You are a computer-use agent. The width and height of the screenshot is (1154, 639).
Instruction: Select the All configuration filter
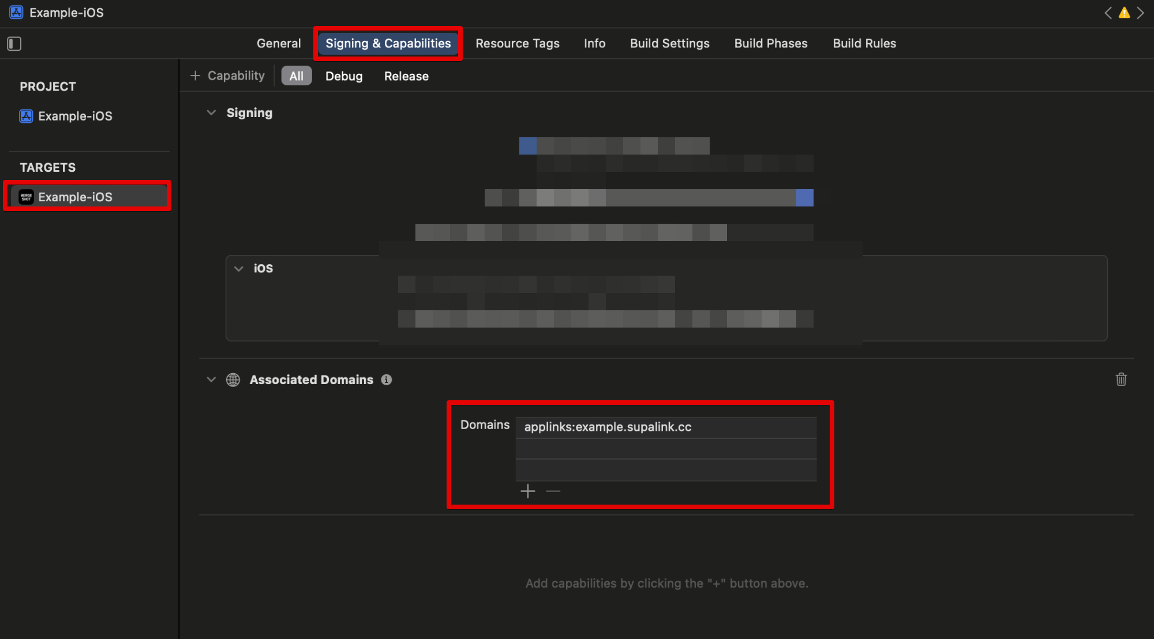(x=296, y=76)
